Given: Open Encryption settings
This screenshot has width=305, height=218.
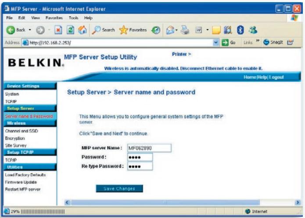Looking at the screenshot, I should [x=15, y=138].
